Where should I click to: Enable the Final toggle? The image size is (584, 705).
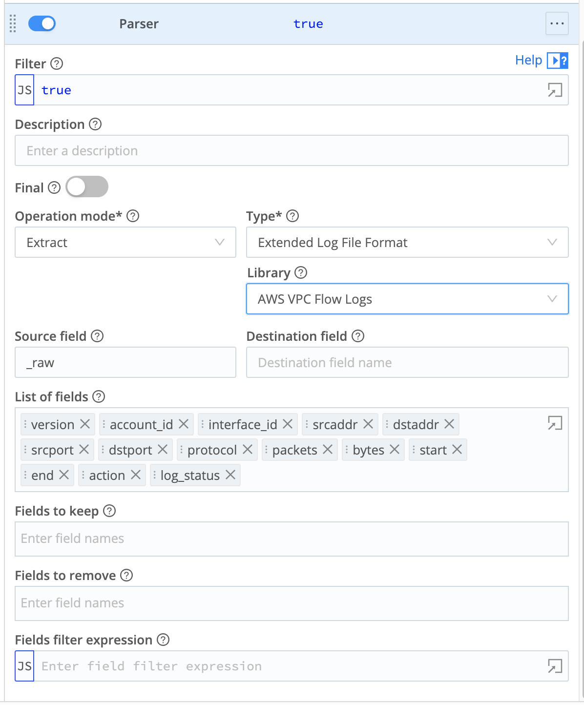click(87, 187)
